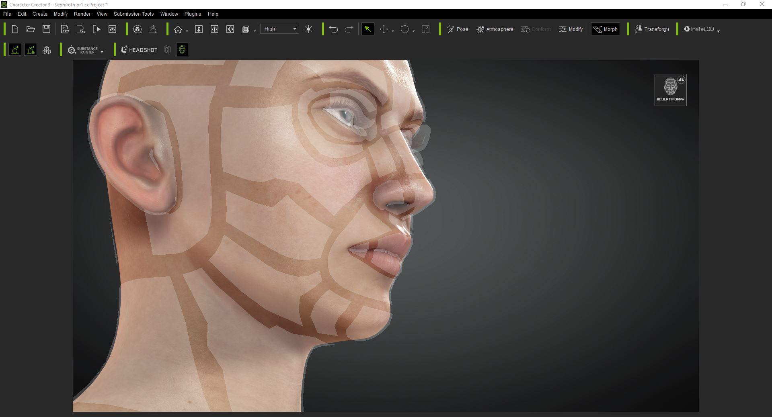Open the Render menu
The height and width of the screenshot is (417, 772).
[82, 14]
